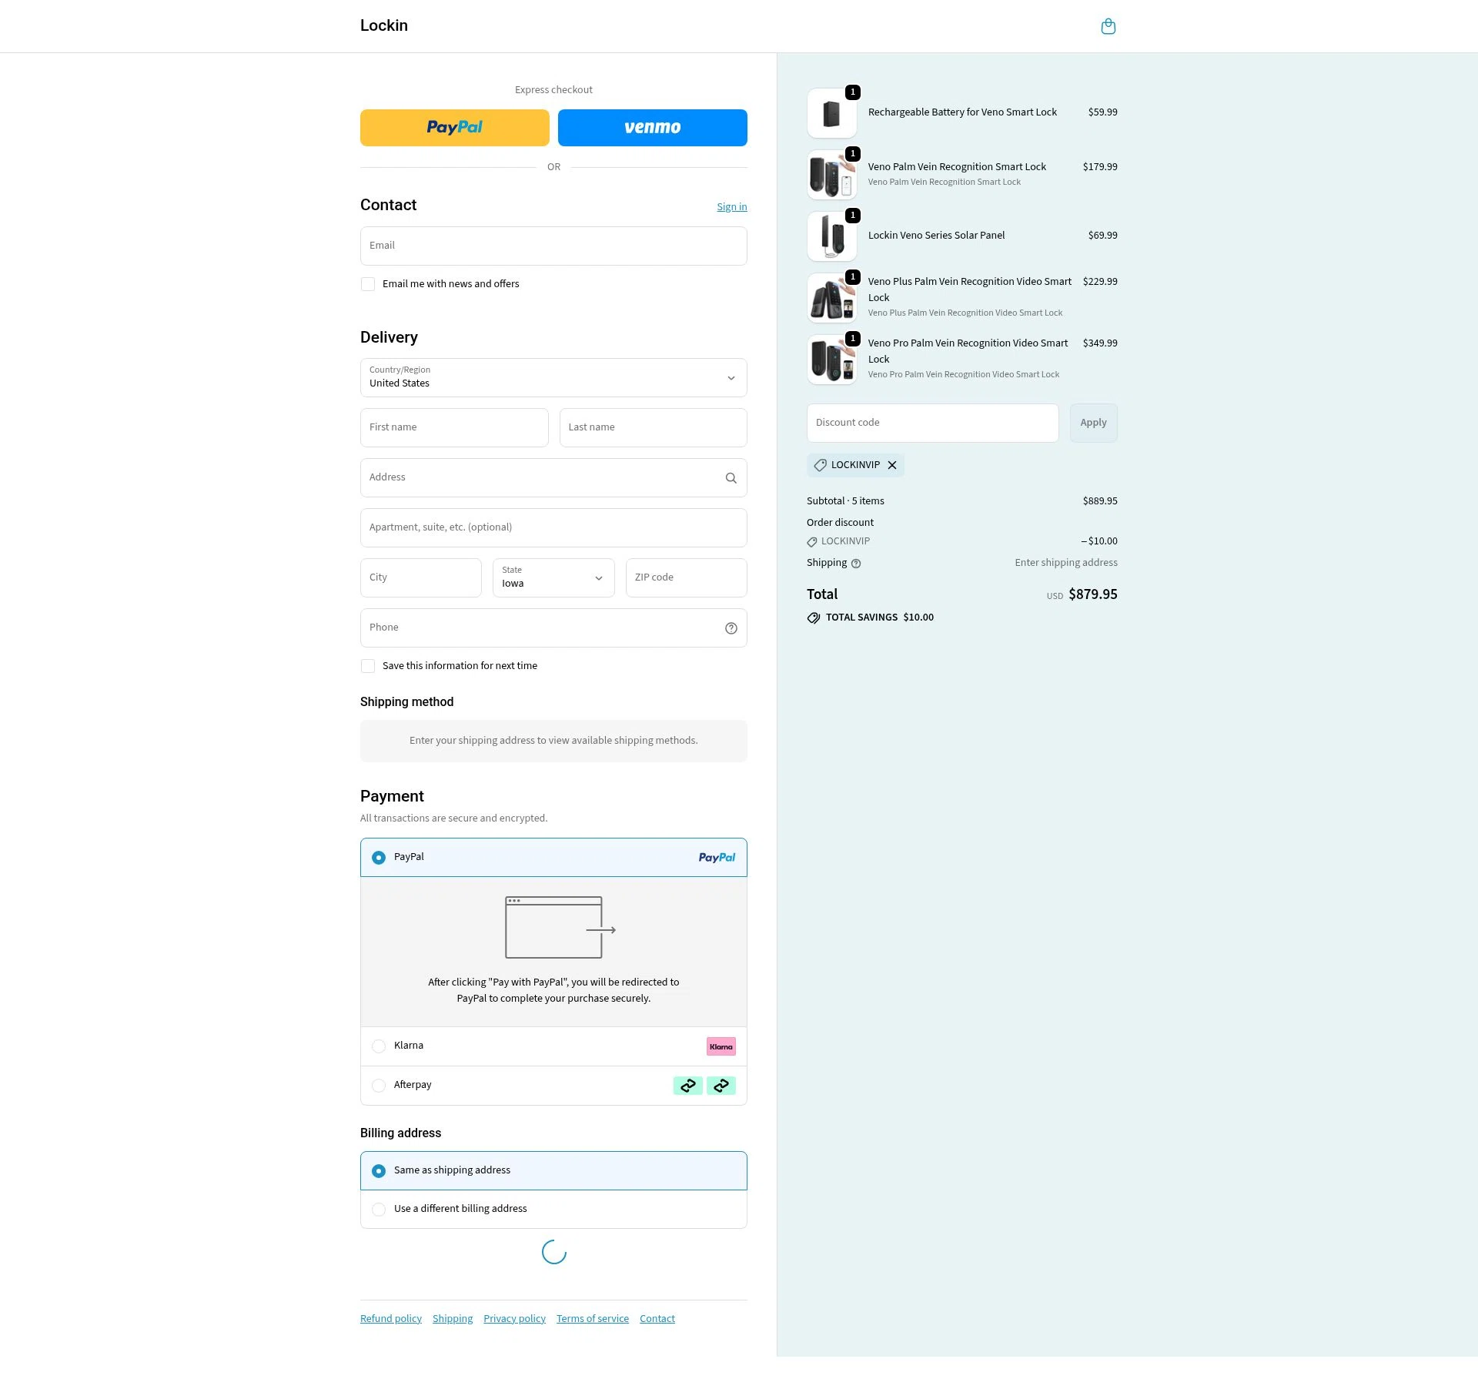Open the Country/Region dropdown
This screenshot has width=1478, height=1379.
click(553, 377)
